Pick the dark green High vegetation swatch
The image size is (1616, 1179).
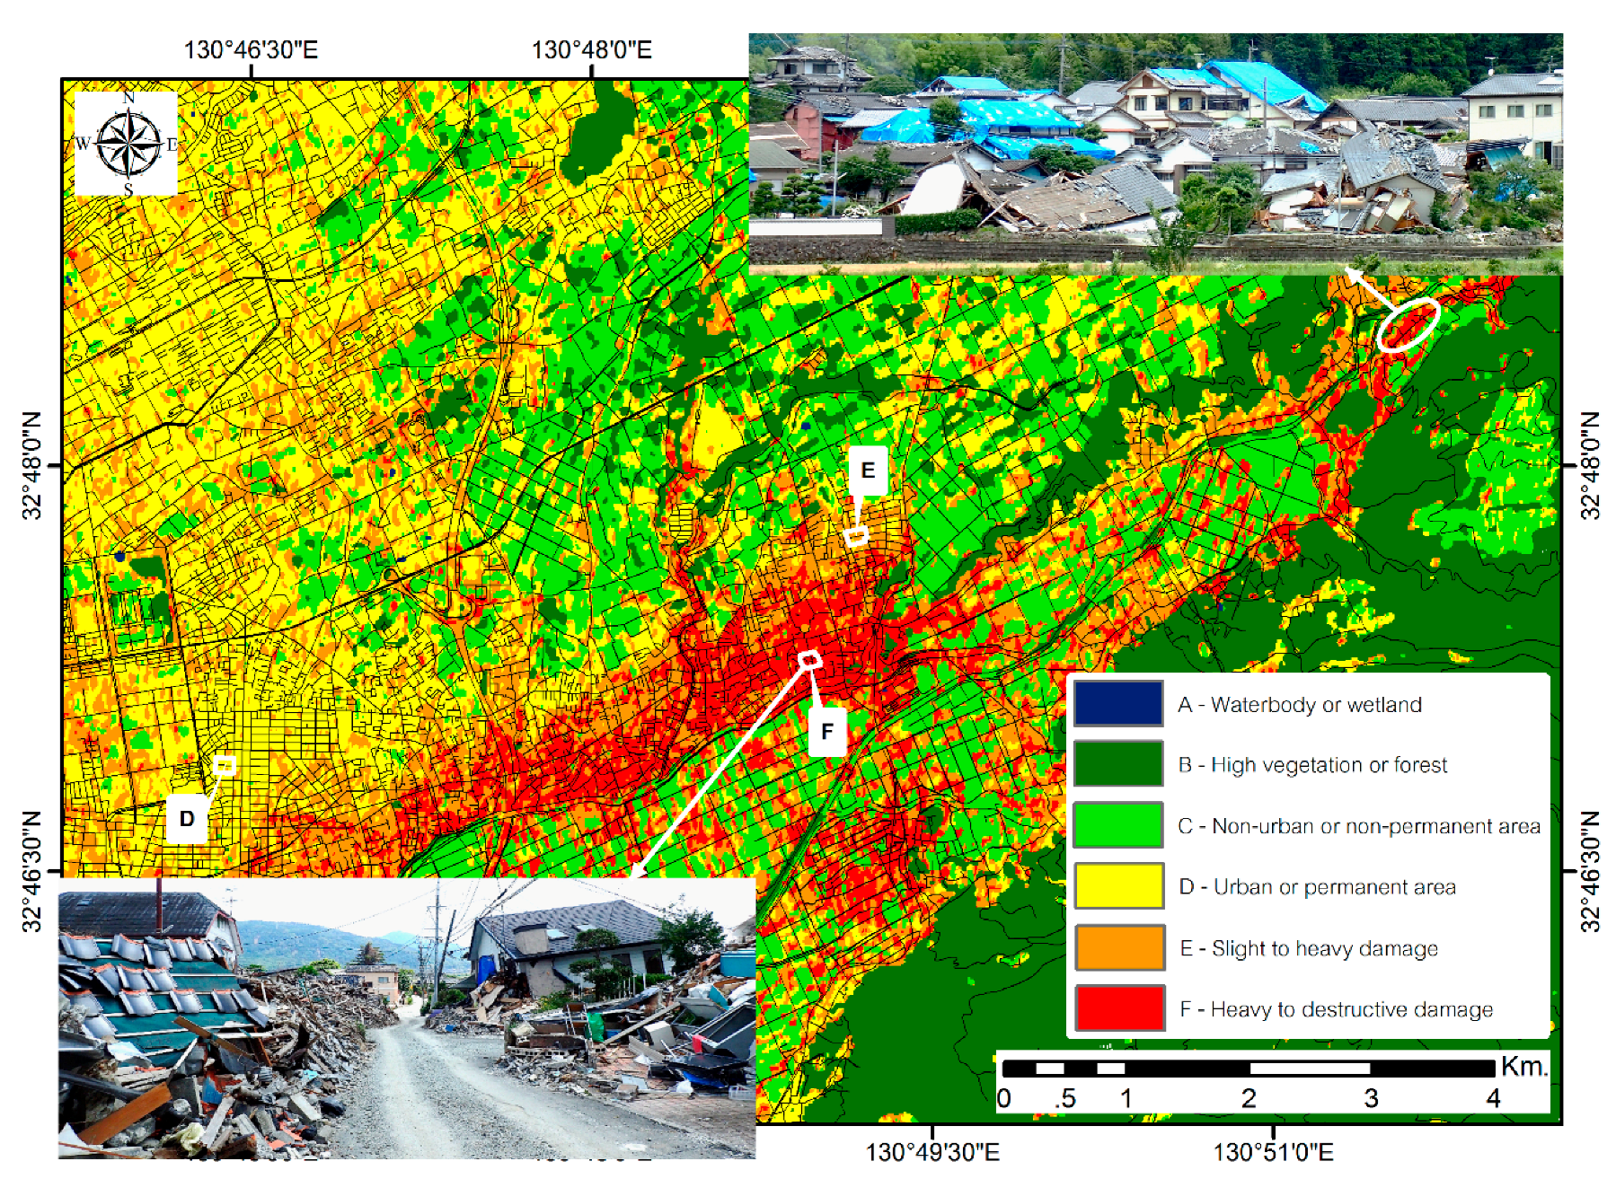(1118, 764)
